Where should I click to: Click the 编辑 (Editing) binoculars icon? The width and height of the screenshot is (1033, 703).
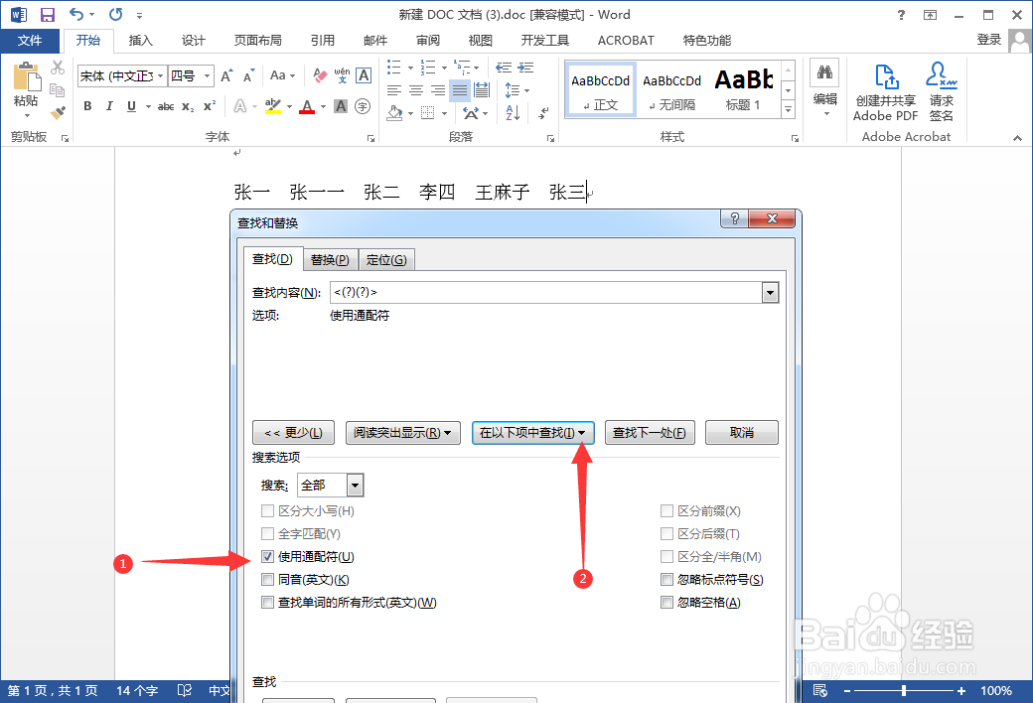tap(824, 73)
